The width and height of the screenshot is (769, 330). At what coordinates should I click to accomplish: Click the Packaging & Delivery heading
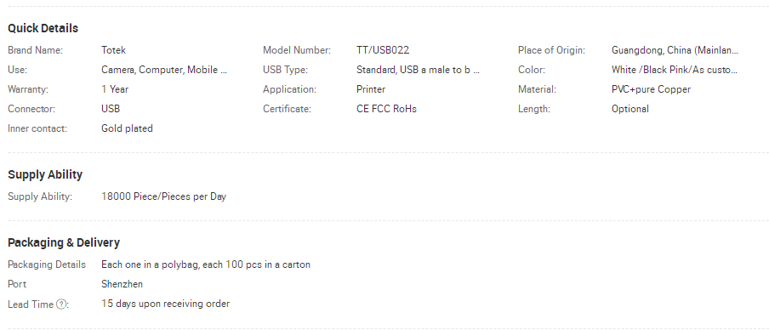(64, 242)
